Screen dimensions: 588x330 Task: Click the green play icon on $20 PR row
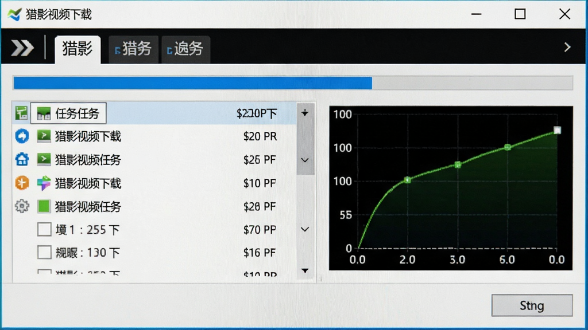point(44,136)
